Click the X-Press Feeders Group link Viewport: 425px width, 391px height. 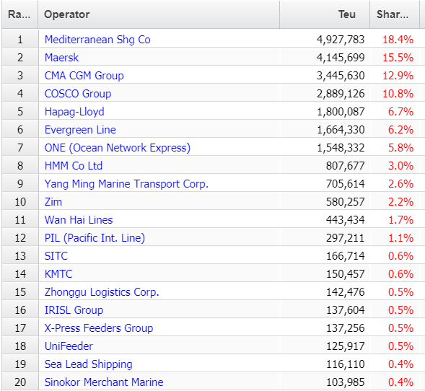99,328
